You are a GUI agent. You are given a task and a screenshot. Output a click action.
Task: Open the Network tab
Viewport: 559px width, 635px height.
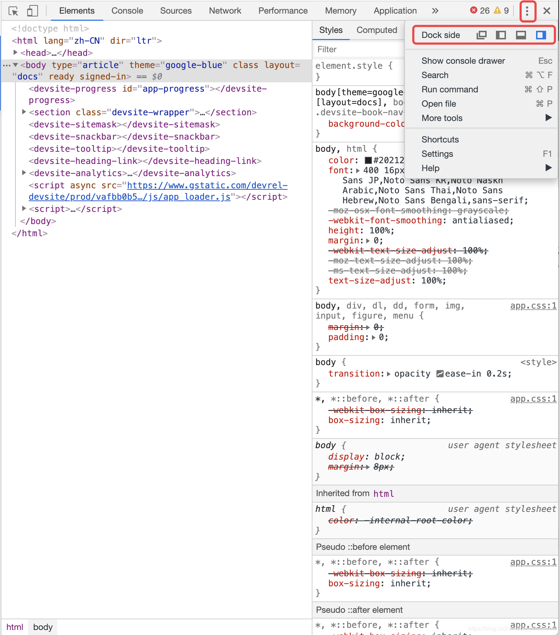tap(225, 11)
